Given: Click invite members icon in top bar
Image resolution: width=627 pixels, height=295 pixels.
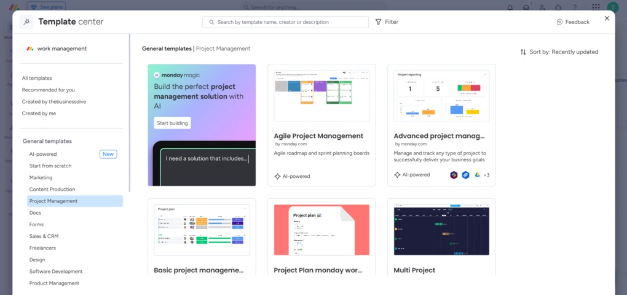Looking at the screenshot, I should click(x=542, y=7).
